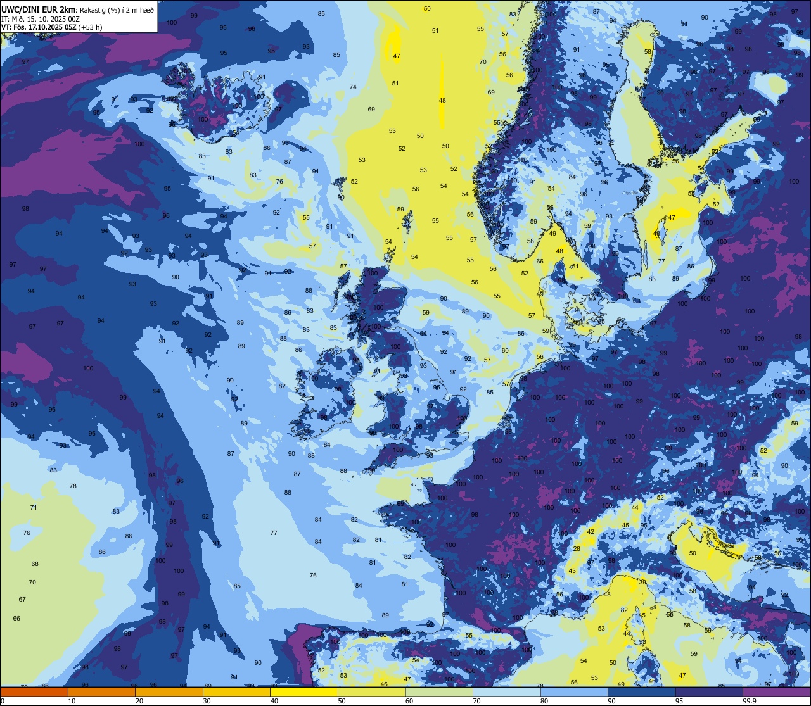Click the 20–30 amber legend swatch
The height and width of the screenshot is (706, 811).
coord(169,692)
